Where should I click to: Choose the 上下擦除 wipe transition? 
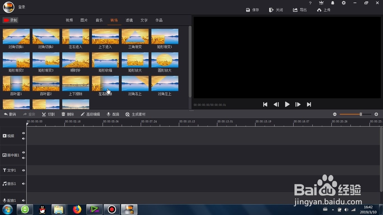76,83
